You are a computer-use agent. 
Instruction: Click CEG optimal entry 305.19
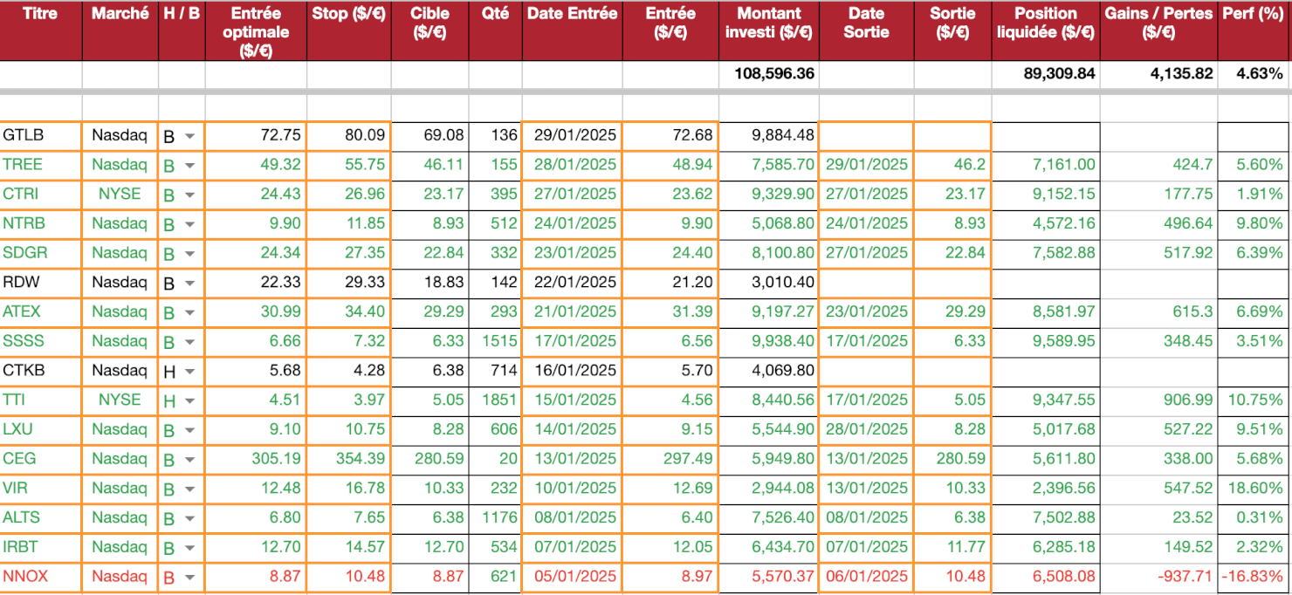coord(256,459)
